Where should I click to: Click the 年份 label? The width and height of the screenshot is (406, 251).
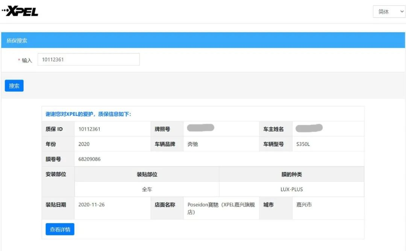(x=51, y=144)
